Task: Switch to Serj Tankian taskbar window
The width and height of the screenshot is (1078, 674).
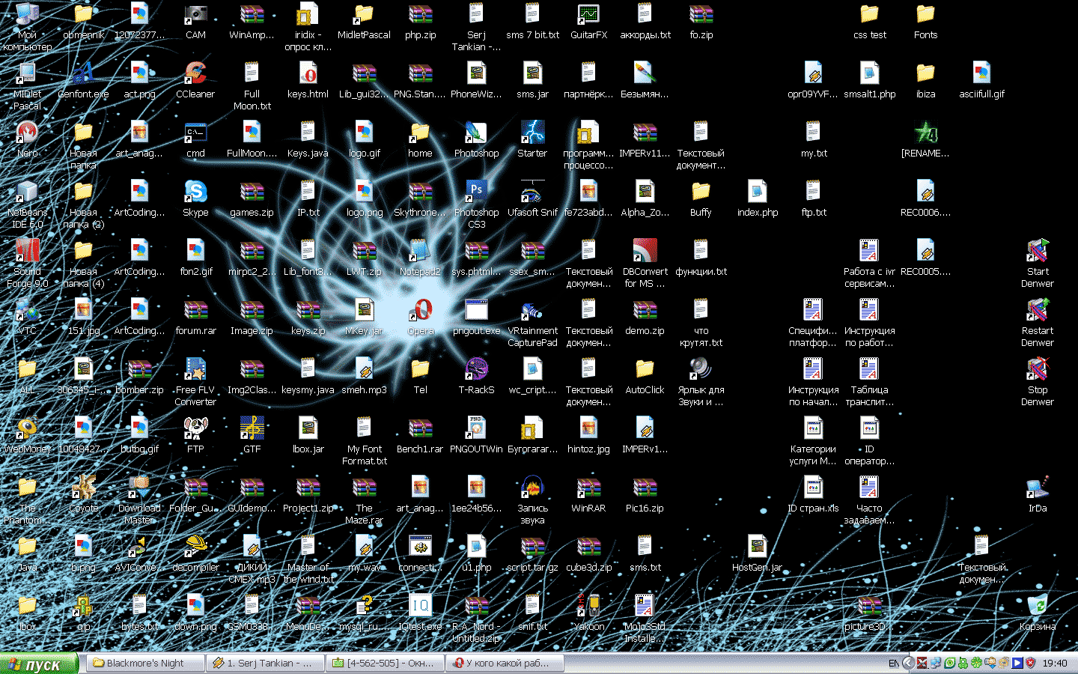Action: pyautogui.click(x=266, y=664)
